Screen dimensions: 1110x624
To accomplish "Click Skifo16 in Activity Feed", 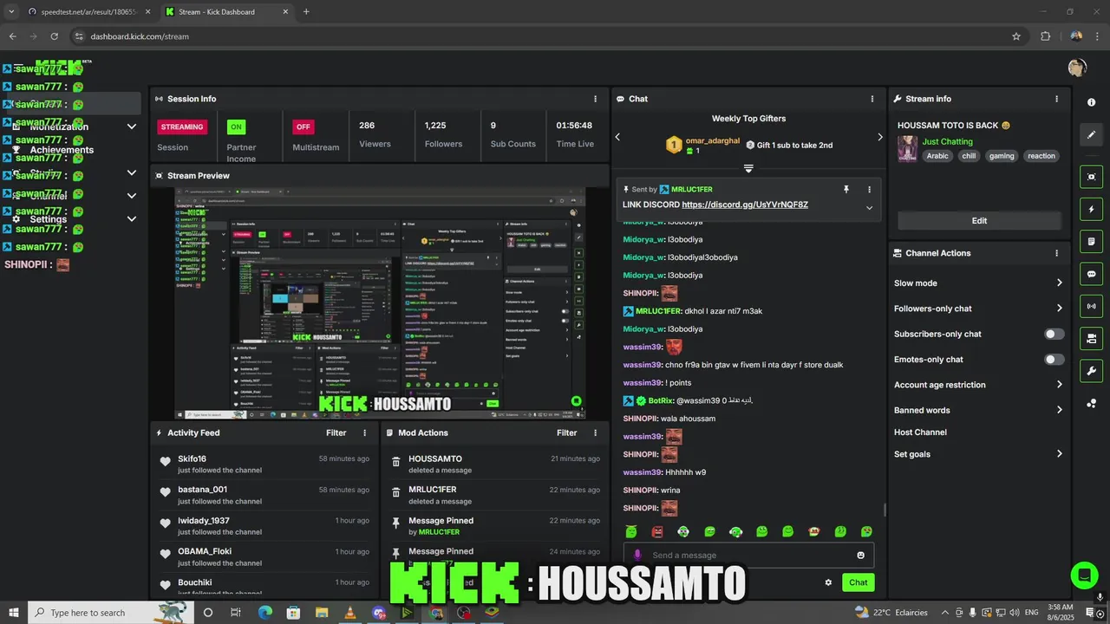I will pyautogui.click(x=192, y=459).
